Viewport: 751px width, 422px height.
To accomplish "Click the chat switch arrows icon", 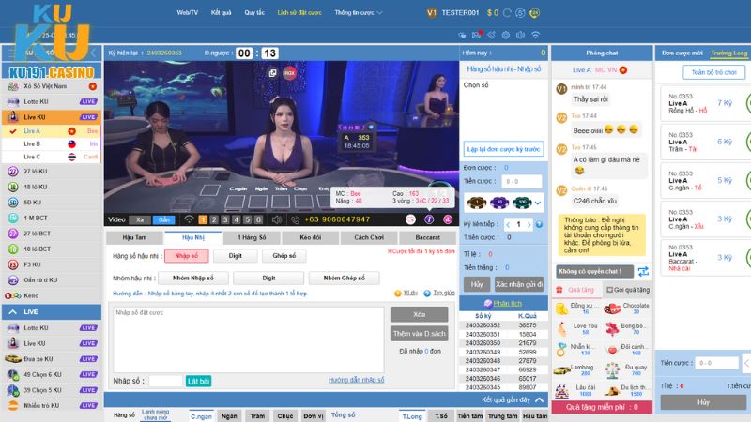I will 643,271.
